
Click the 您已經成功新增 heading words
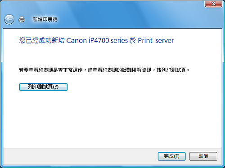[x=42, y=40]
